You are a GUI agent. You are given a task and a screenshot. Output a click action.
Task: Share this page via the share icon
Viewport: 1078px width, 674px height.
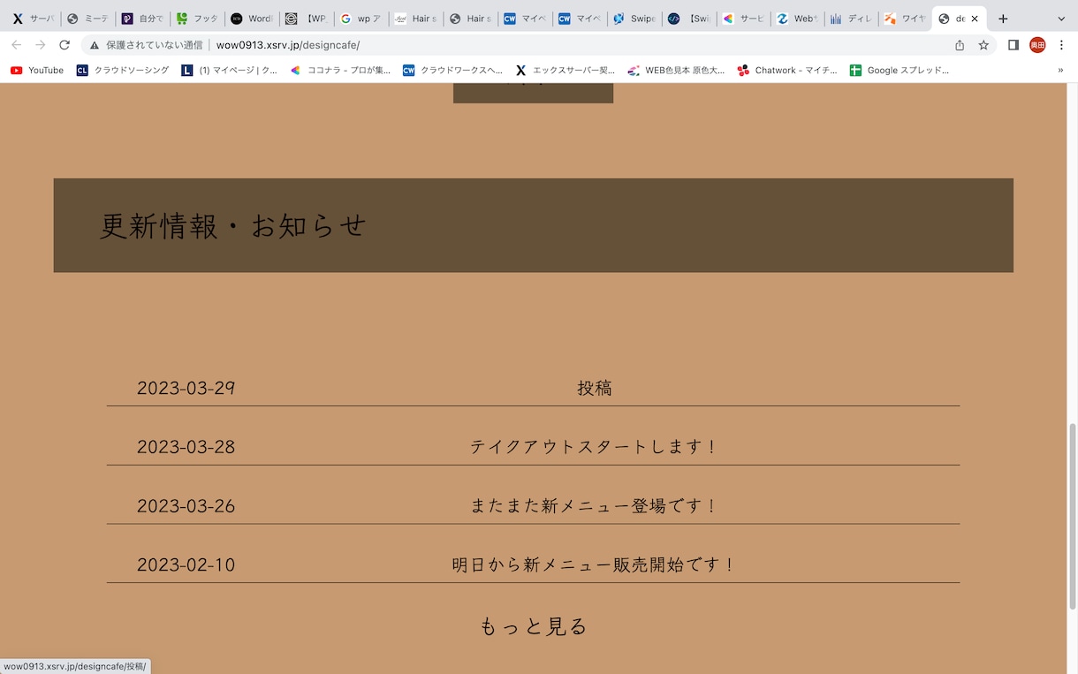coord(960,45)
